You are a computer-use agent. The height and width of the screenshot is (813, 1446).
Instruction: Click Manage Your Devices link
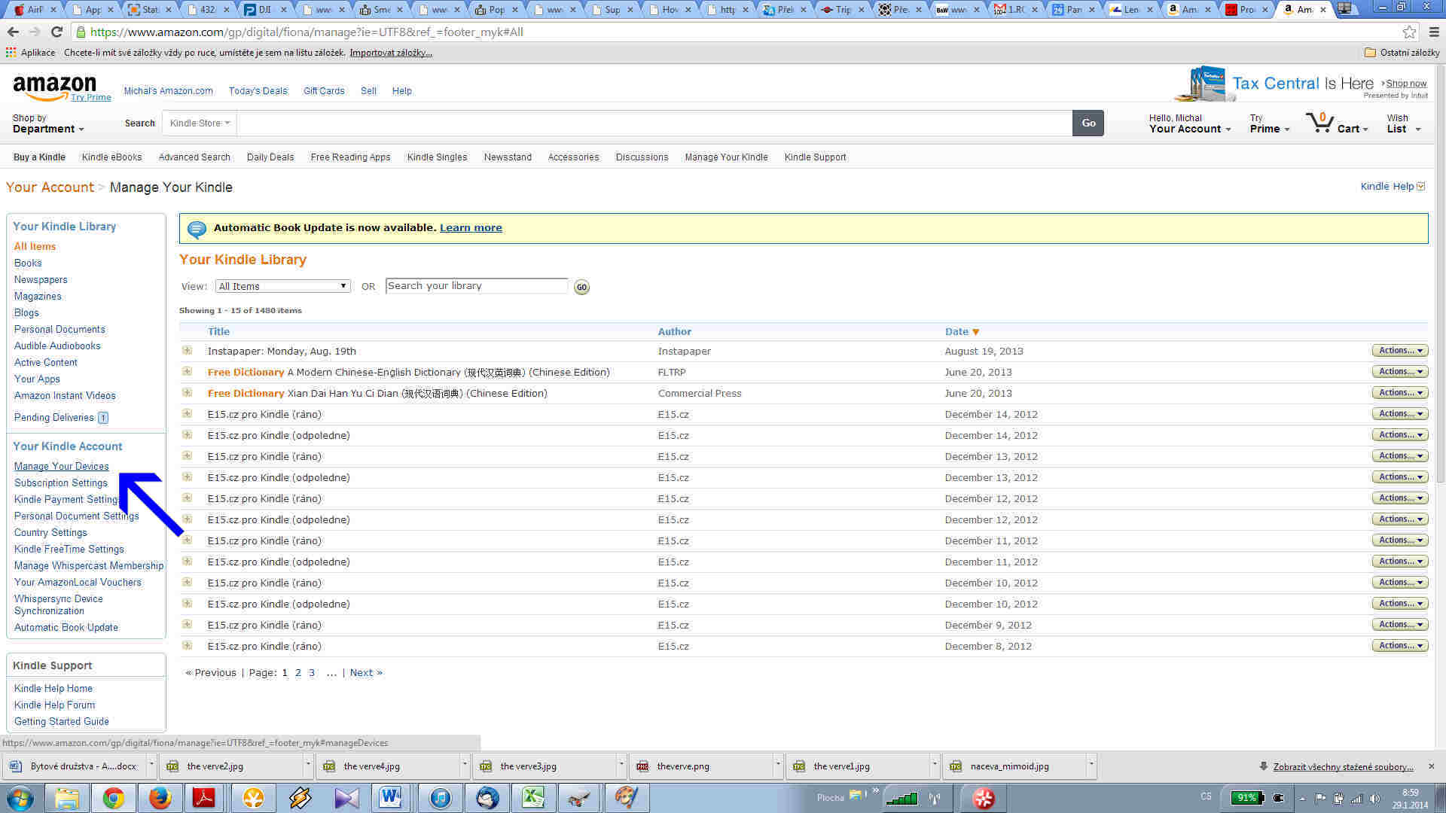pos(61,467)
